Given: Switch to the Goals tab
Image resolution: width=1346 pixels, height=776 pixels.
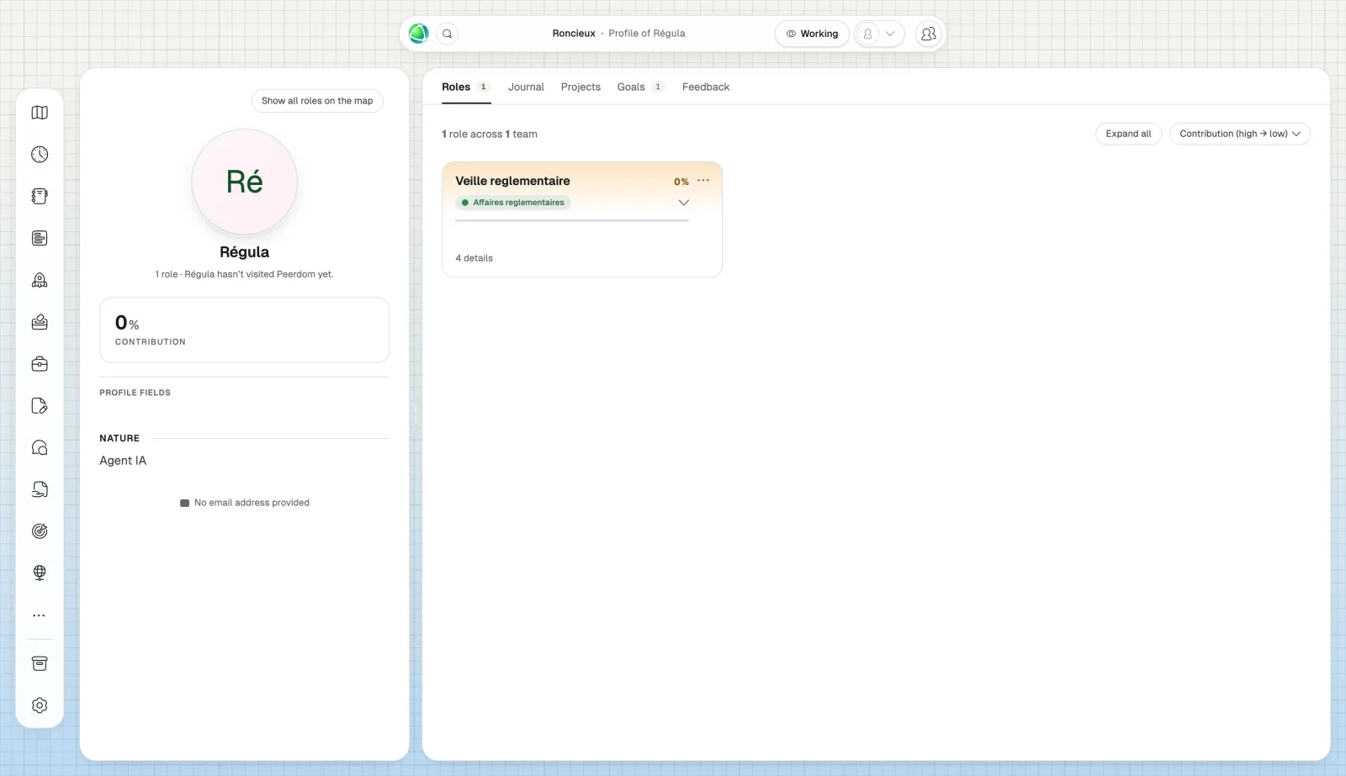Looking at the screenshot, I should 641,87.
